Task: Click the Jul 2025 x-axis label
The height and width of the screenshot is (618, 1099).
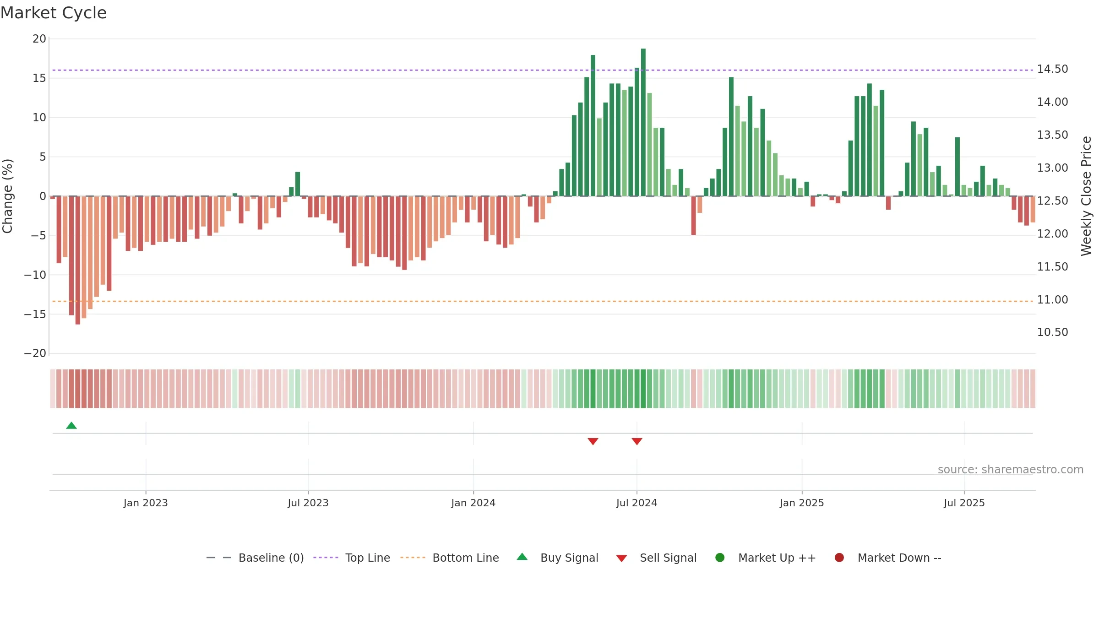Action: pos(964,503)
